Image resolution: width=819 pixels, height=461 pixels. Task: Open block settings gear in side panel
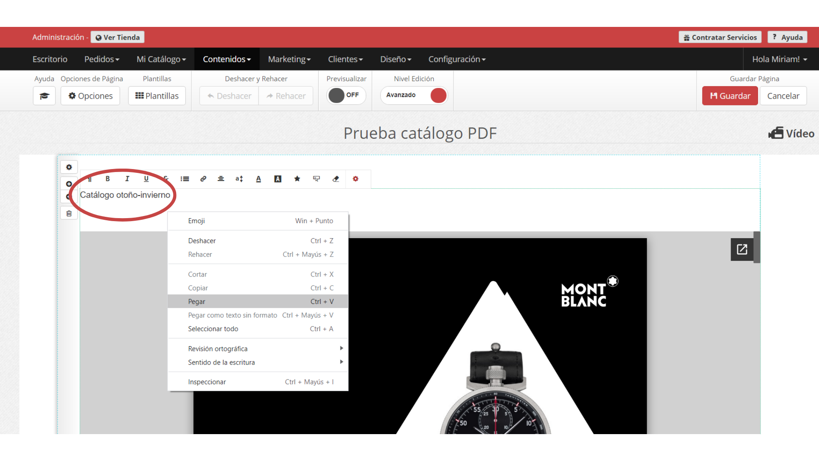69,167
